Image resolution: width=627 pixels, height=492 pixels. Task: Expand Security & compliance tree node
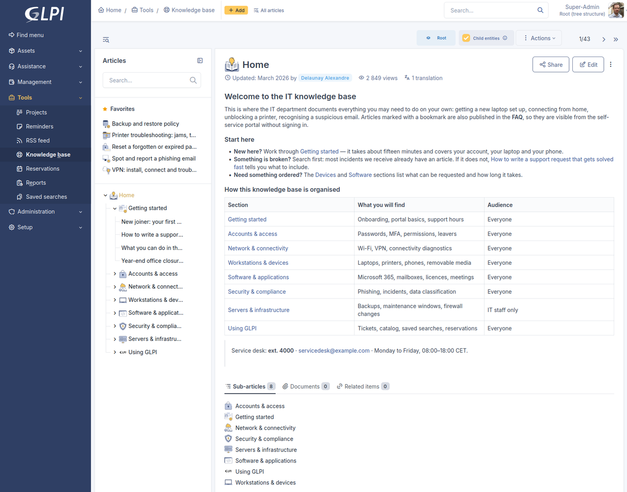pyautogui.click(x=115, y=326)
